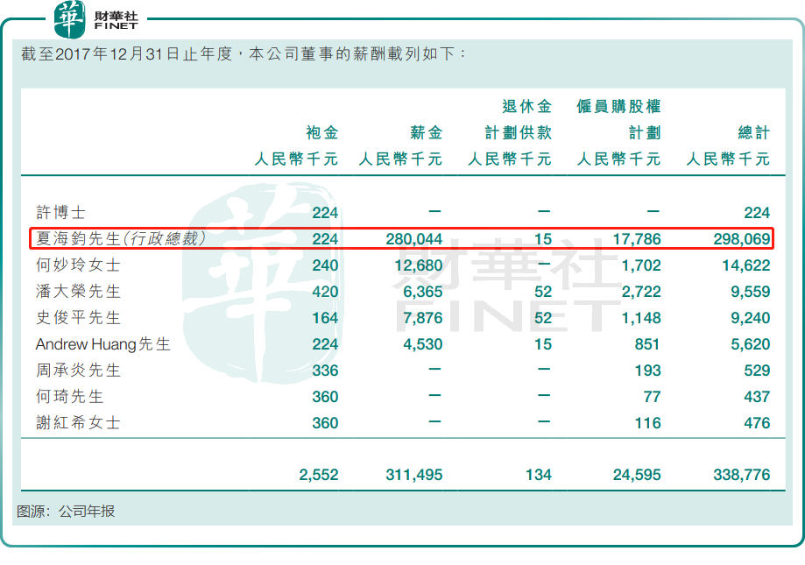The height and width of the screenshot is (565, 805).
Task: Click the 財華社 FINET logo at top
Action: [96, 19]
